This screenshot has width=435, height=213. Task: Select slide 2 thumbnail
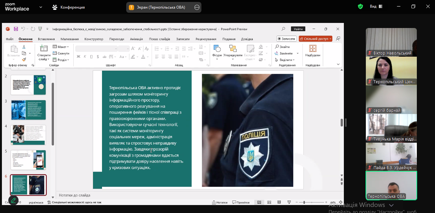pyautogui.click(x=28, y=85)
